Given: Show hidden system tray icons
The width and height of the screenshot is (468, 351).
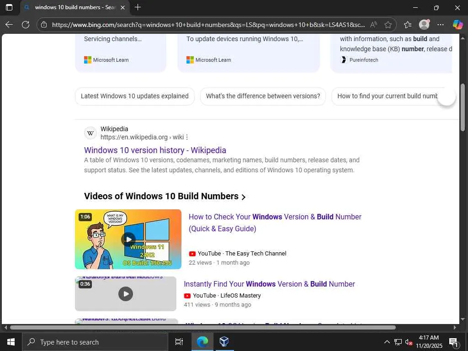Looking at the screenshot, I should click(x=387, y=342).
